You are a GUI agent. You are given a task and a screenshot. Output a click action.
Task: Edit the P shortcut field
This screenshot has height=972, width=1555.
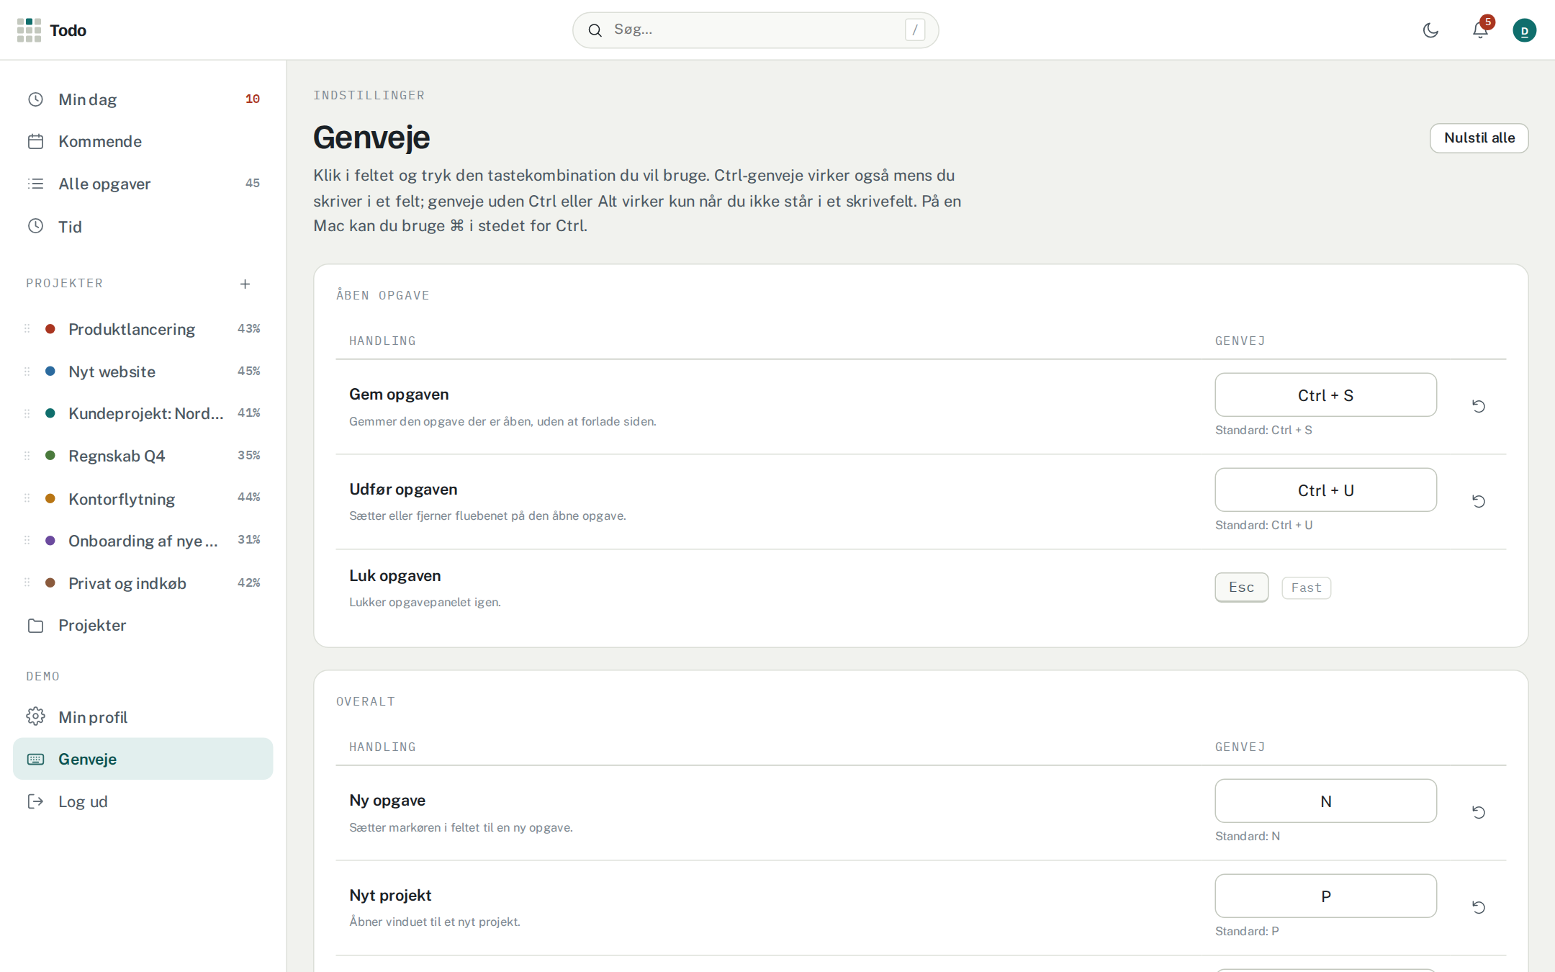click(x=1325, y=896)
